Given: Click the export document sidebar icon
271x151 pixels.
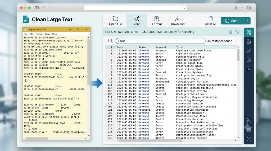Looking at the screenshot, I should tap(249, 60).
